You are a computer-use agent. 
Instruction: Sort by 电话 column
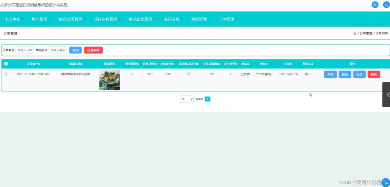point(288,64)
